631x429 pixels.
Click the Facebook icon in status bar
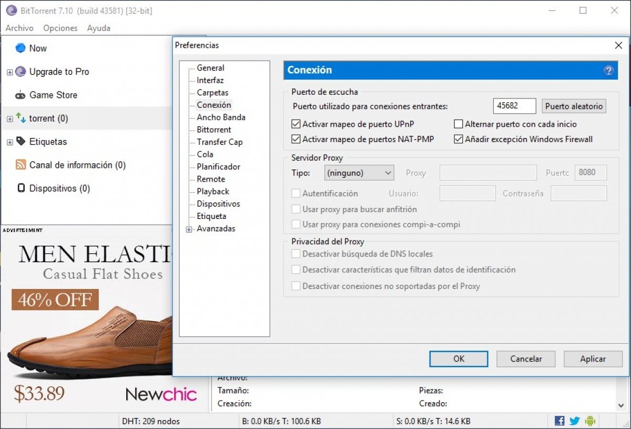(559, 421)
